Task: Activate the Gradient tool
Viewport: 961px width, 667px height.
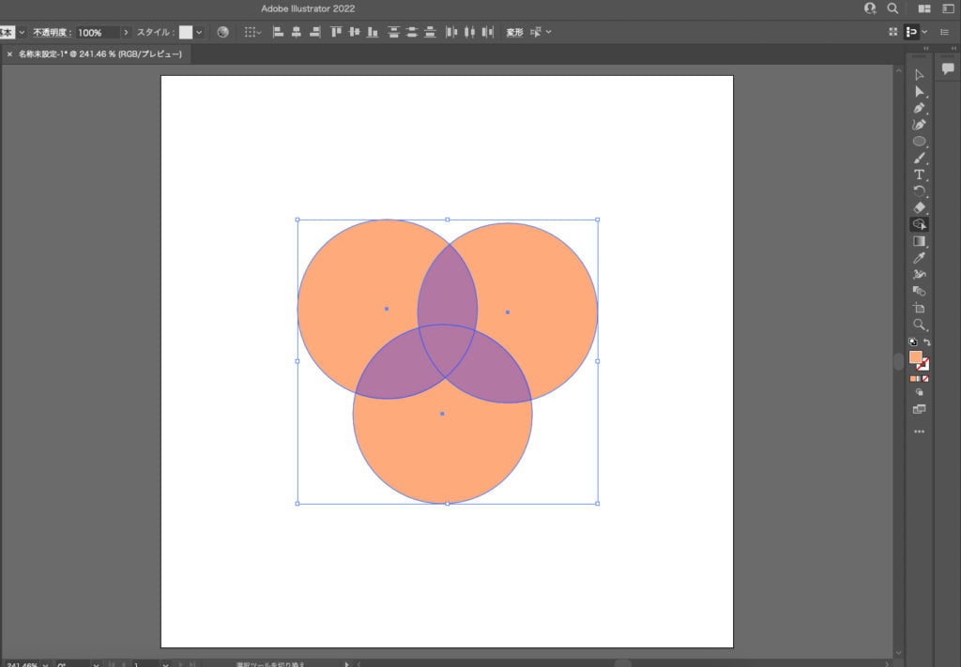Action: pyautogui.click(x=919, y=241)
